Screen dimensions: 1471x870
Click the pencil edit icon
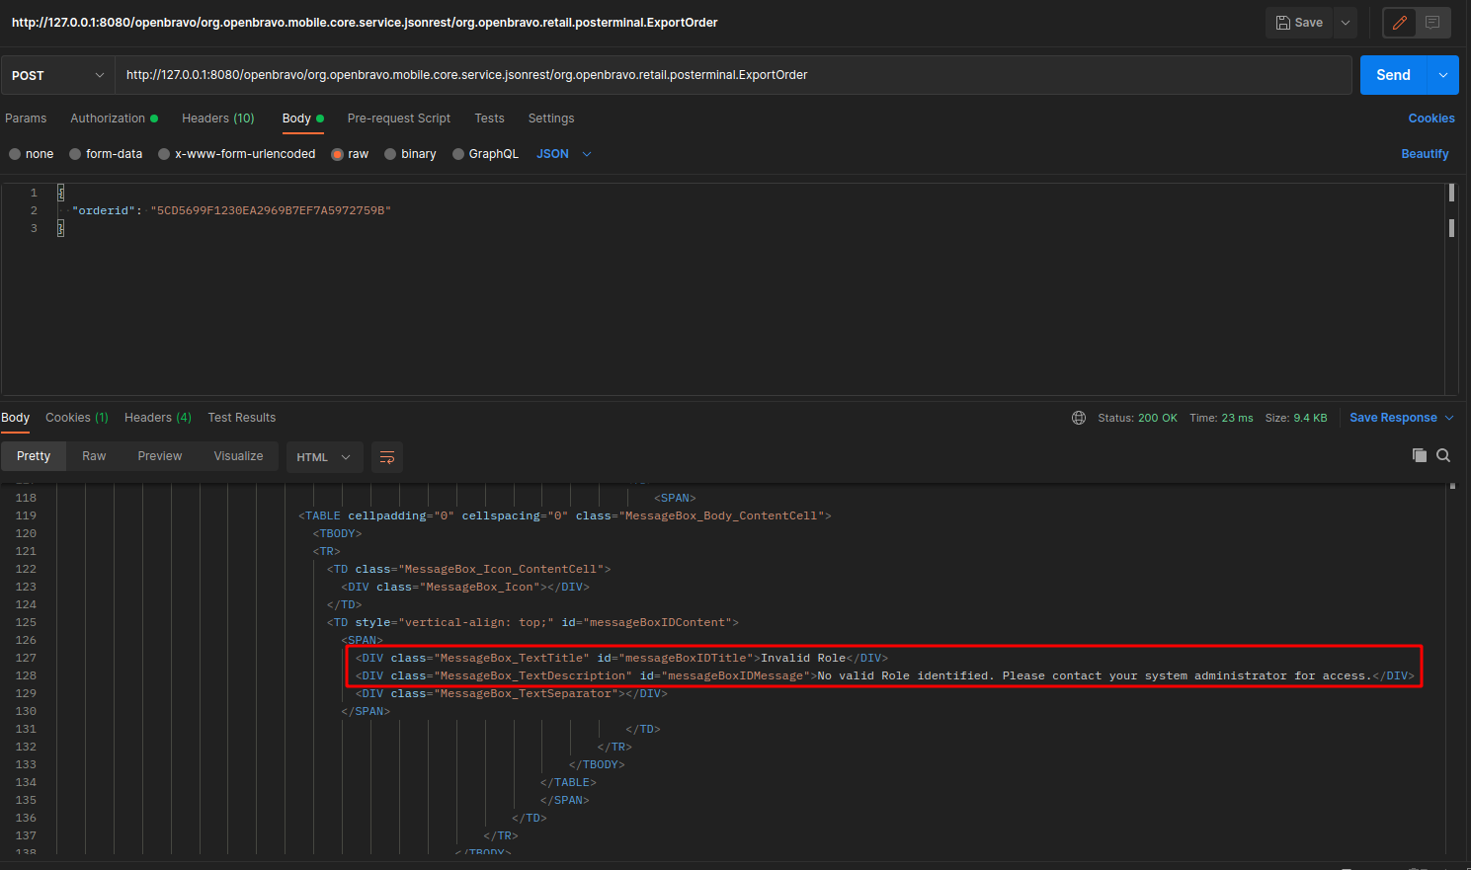(1399, 23)
